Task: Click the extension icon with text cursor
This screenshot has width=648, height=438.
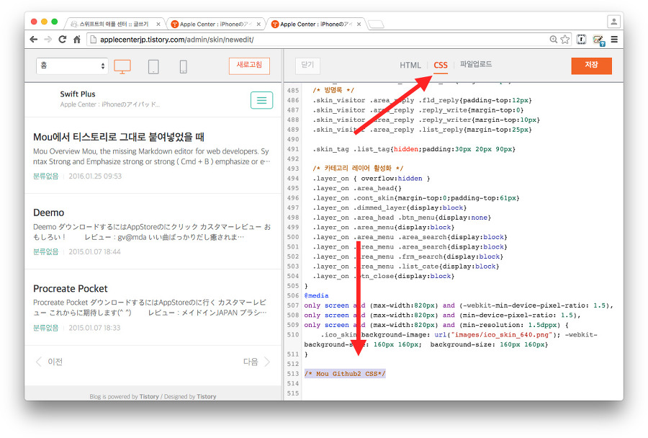Action: 582,40
